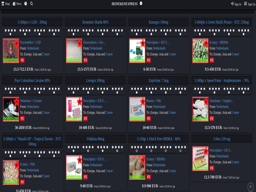Click the star rating row on Zopiclone 7.5mg card
Image resolution: width=256 pixels, height=192 pixels.
click(x=158, y=91)
